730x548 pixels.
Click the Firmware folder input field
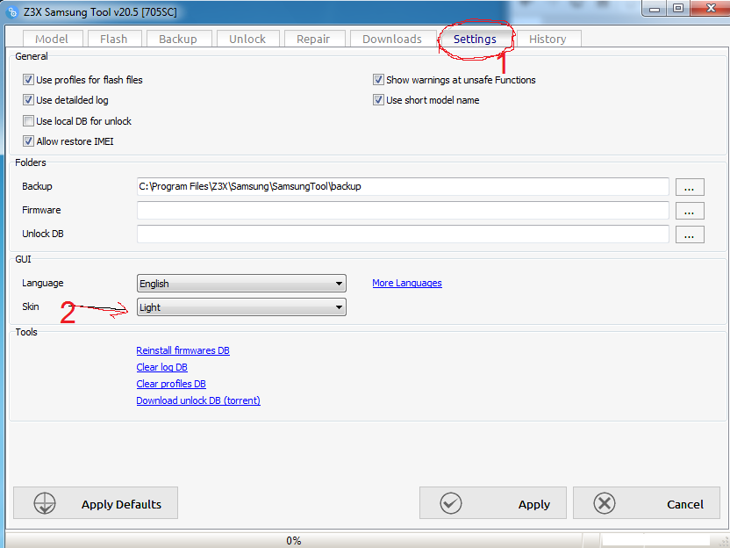(403, 210)
